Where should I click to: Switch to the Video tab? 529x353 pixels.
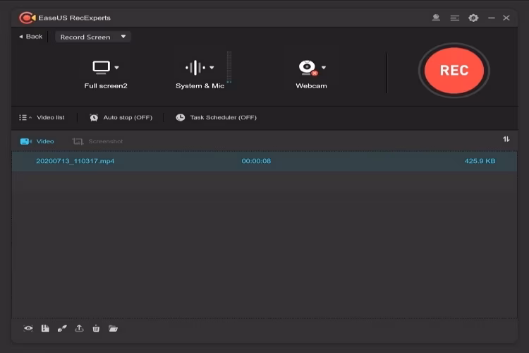[x=37, y=141]
